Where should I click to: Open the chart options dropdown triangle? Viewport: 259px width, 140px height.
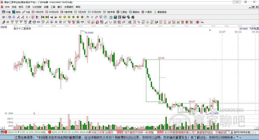(x=210, y=30)
